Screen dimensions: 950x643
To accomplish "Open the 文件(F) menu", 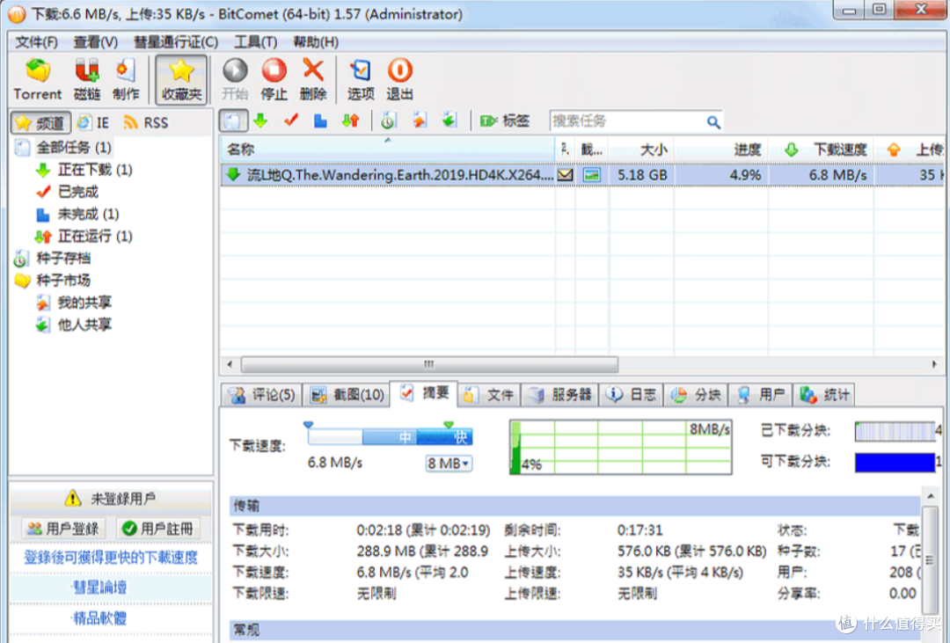I will (36, 42).
